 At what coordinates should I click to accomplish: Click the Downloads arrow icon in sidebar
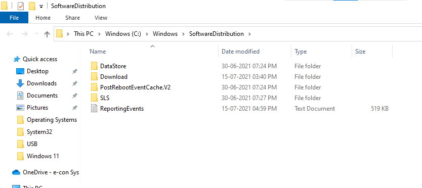pyautogui.click(x=20, y=83)
